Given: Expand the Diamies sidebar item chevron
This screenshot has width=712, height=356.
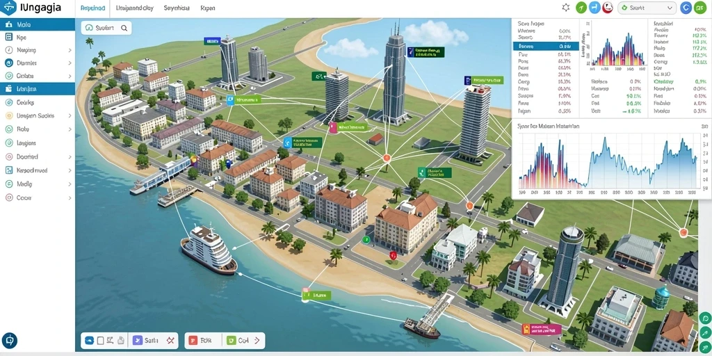Looking at the screenshot, I should pos(70,63).
